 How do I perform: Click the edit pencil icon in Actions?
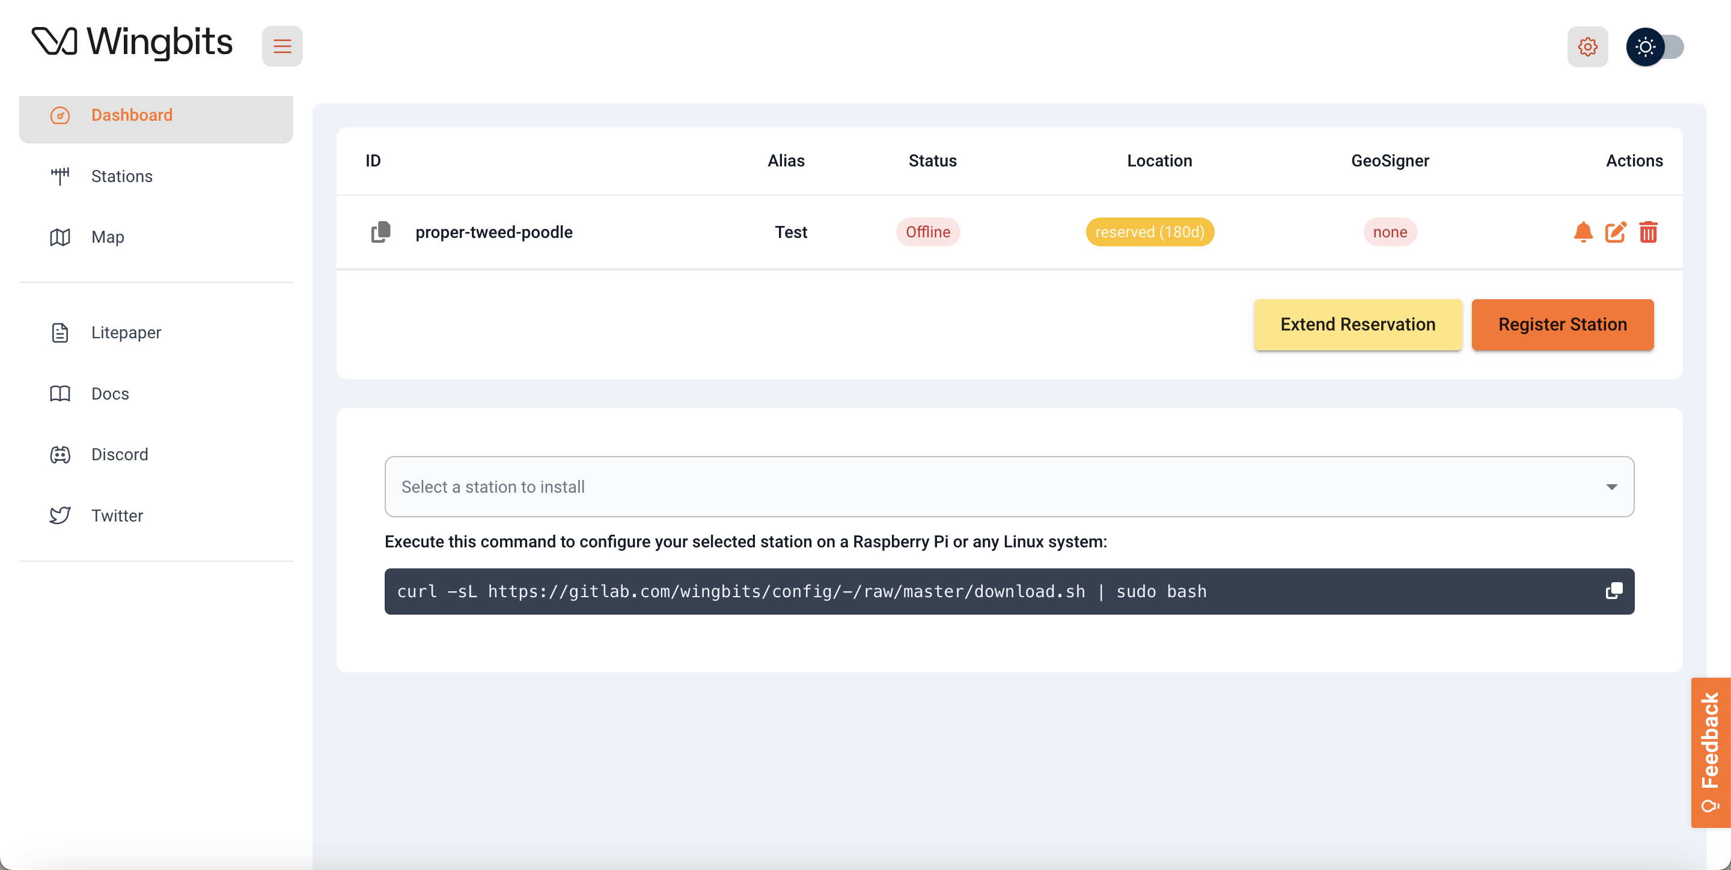[x=1616, y=232]
